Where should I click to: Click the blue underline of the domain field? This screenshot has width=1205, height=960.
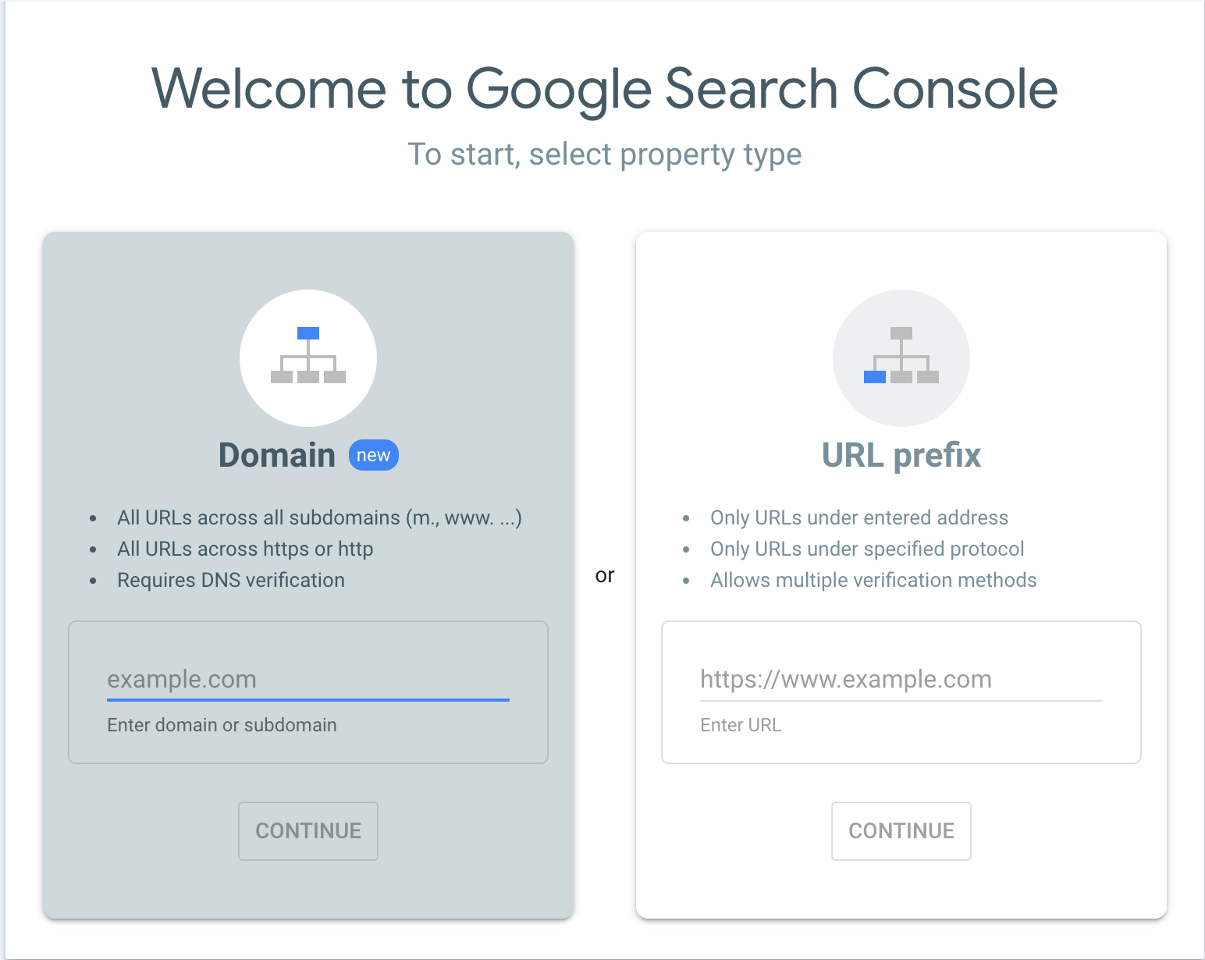(x=307, y=701)
